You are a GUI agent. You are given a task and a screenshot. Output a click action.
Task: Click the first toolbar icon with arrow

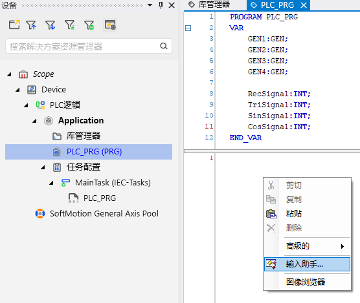pos(14,25)
